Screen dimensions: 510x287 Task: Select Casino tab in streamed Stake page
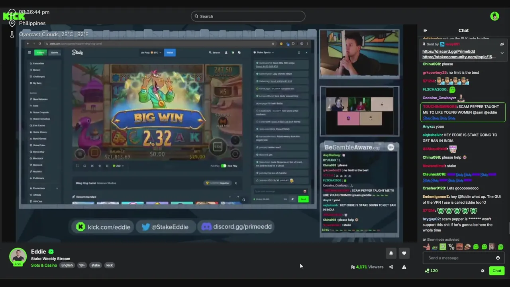click(x=41, y=53)
